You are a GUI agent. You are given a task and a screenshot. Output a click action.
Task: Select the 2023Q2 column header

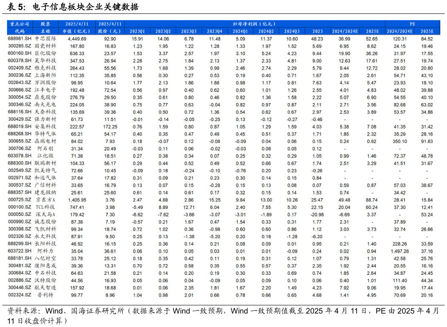pyautogui.click(x=163, y=31)
